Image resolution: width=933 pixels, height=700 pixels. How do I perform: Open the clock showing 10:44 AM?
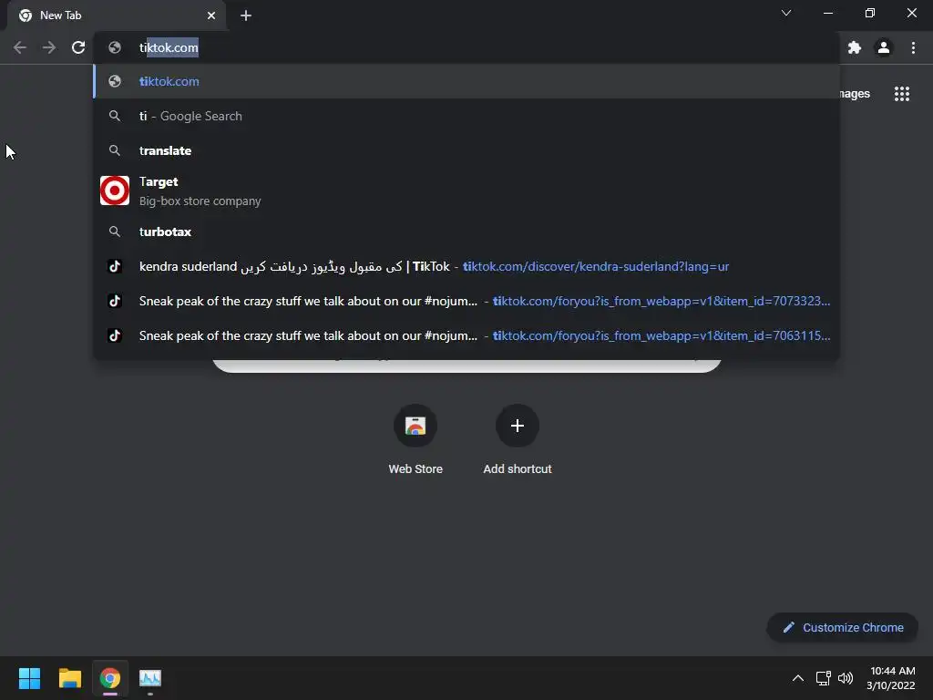coord(891,678)
